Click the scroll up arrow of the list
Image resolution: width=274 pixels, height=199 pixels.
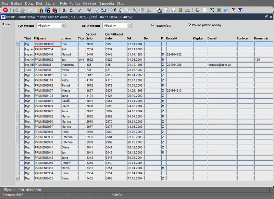click(17, 44)
